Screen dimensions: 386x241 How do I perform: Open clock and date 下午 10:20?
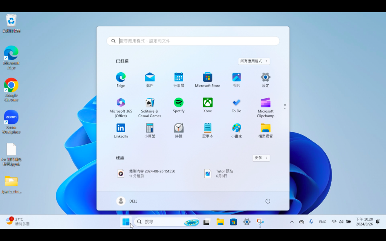click(364, 222)
